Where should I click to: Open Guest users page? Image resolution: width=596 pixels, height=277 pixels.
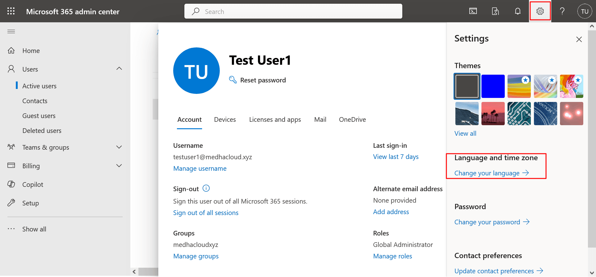point(39,116)
